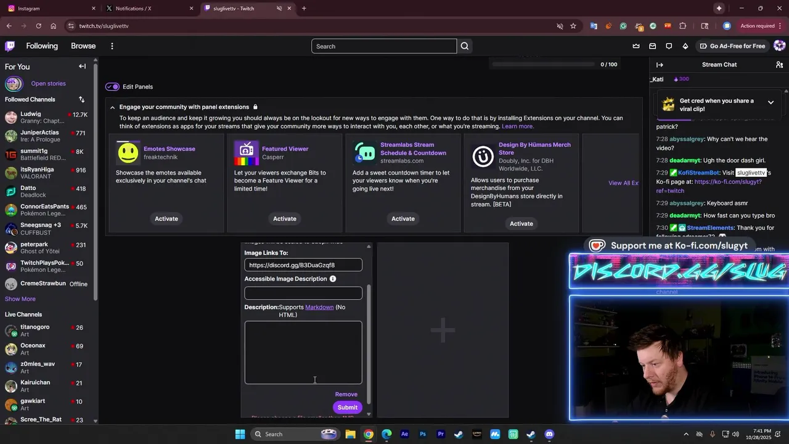789x444 pixels.
Task: Open the Browse page
Action: [83, 46]
